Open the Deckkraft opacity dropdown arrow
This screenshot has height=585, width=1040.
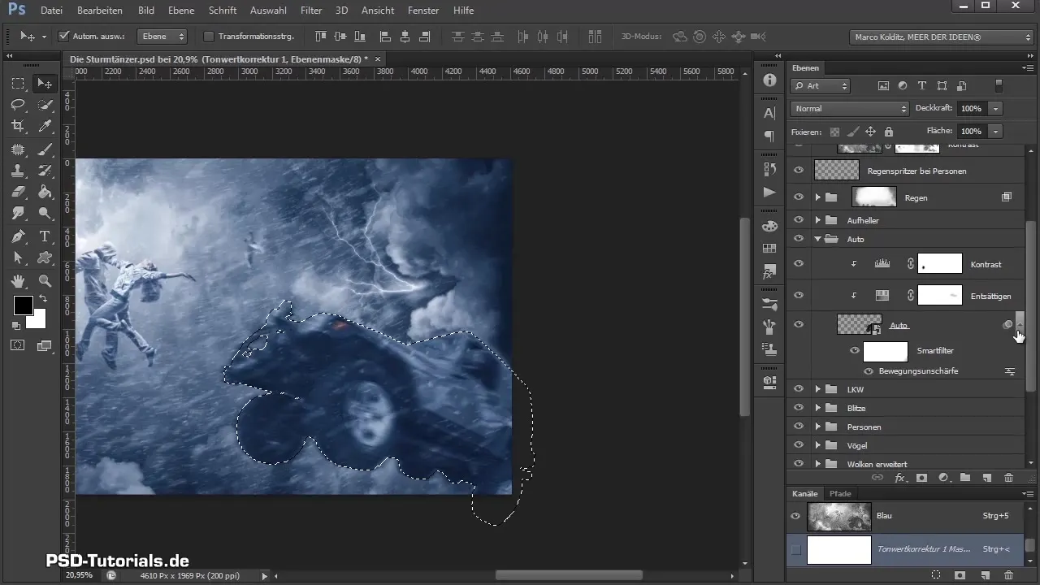(995, 108)
